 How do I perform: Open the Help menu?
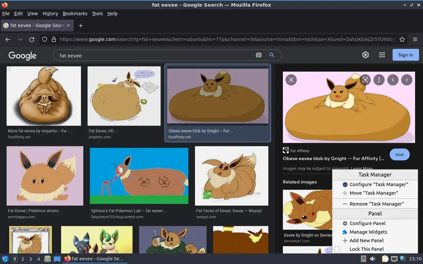[112, 14]
